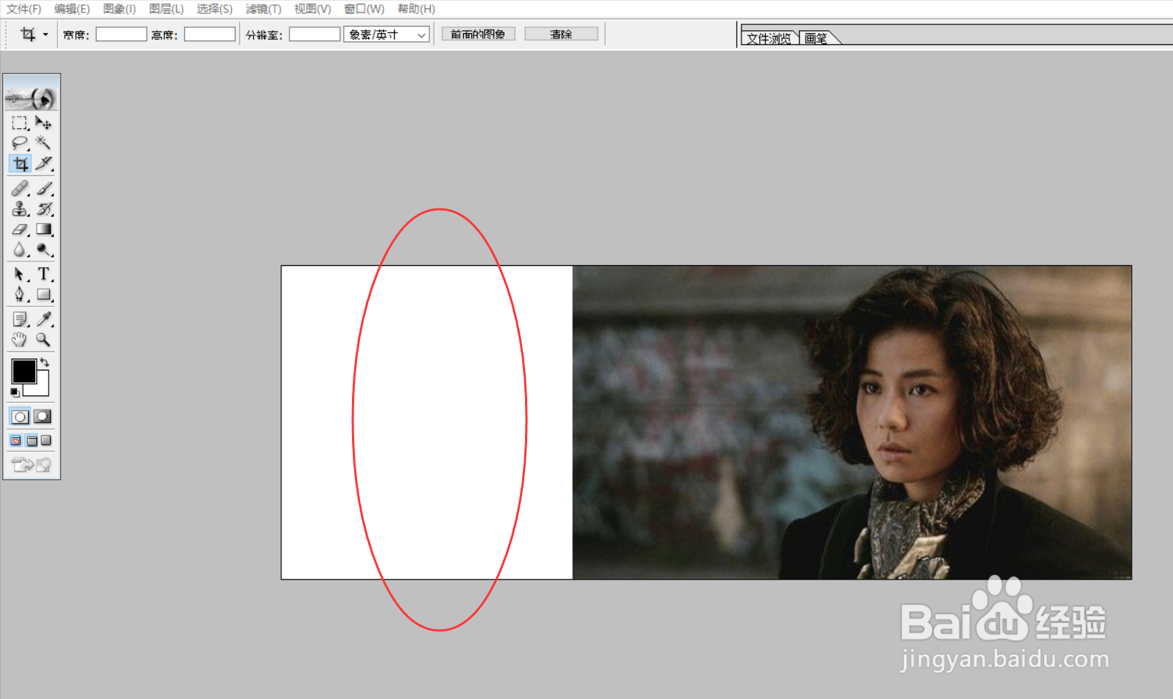Select the Rectangle shape tool
The image size is (1173, 699).
pyautogui.click(x=43, y=295)
